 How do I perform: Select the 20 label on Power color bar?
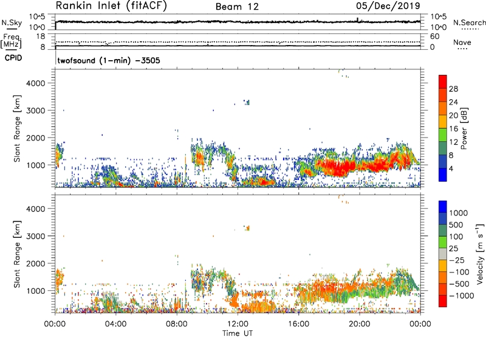click(453, 116)
